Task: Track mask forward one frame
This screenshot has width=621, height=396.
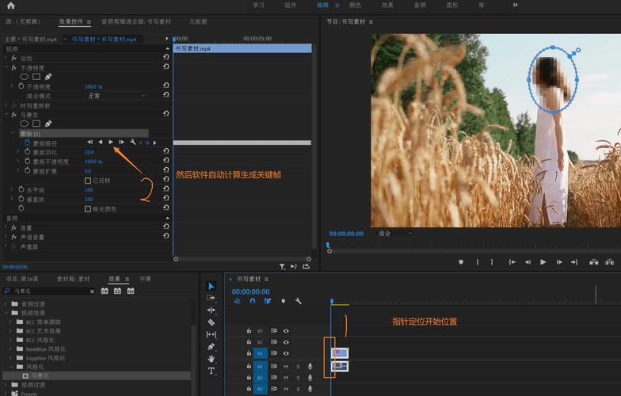Action: tap(122, 143)
